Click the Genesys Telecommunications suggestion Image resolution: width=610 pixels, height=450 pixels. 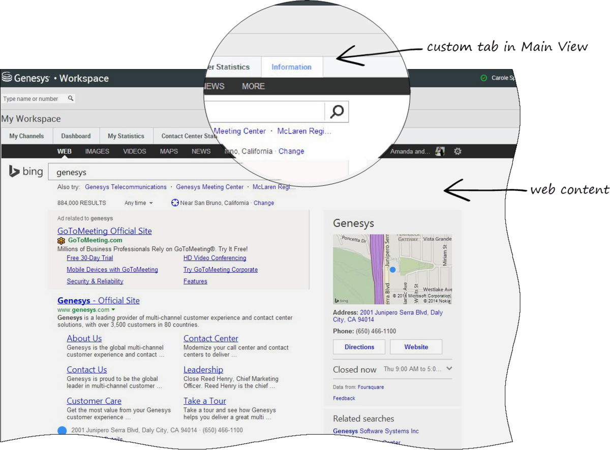(126, 187)
